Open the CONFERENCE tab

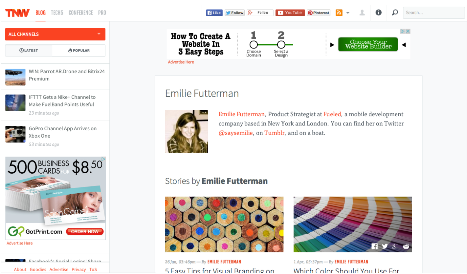(81, 13)
